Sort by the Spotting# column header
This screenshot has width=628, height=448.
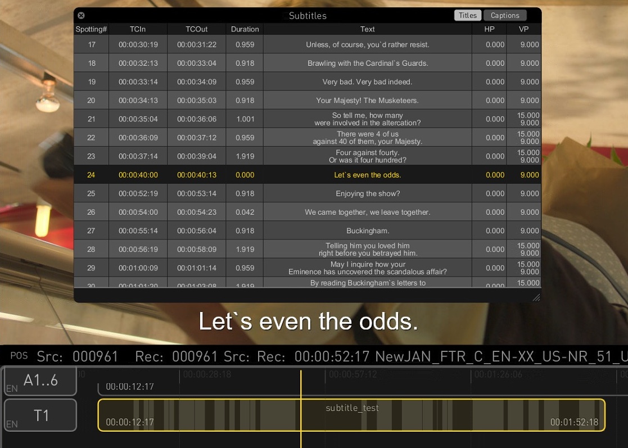point(91,29)
